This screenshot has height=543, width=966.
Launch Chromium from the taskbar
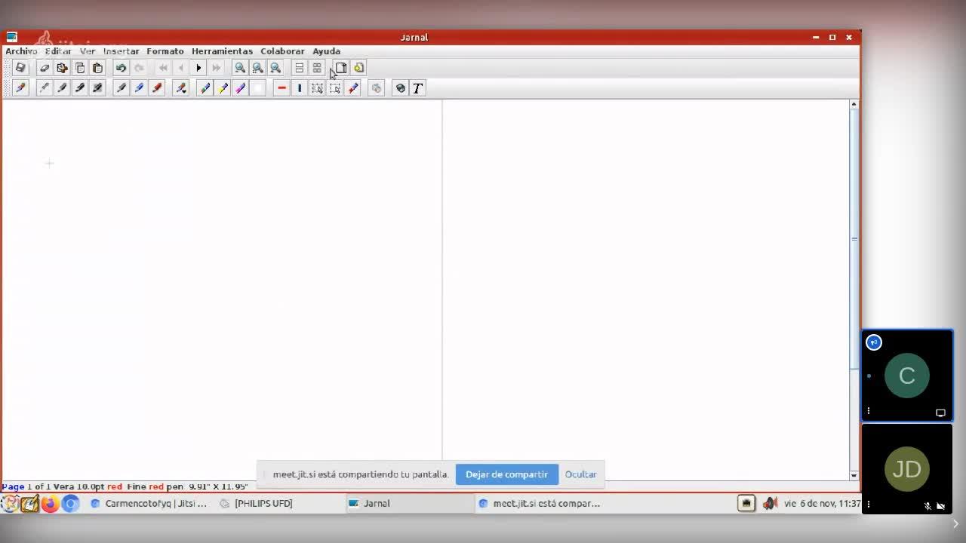(70, 504)
